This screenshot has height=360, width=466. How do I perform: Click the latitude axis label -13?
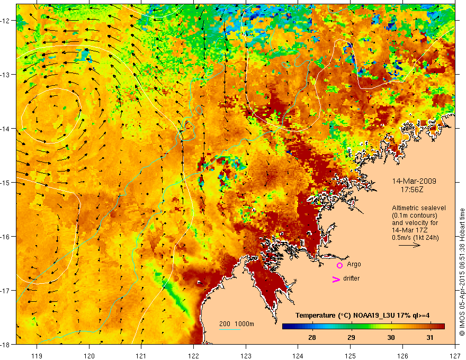6,75
